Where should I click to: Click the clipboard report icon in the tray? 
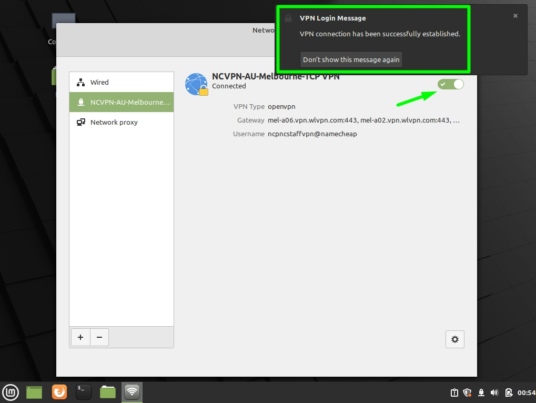453,392
